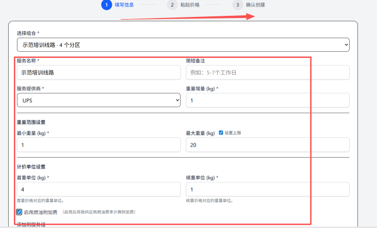377x228 pixels.
Task: Click the step 3 number circle
Action: click(x=237, y=5)
